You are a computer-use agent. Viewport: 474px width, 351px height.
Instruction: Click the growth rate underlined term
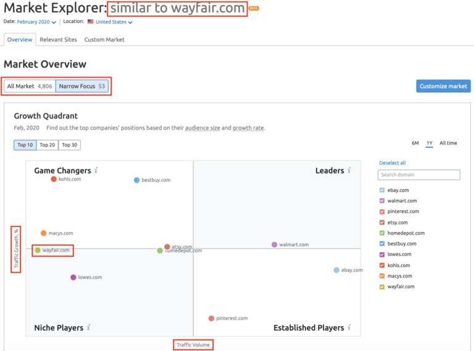tap(248, 128)
